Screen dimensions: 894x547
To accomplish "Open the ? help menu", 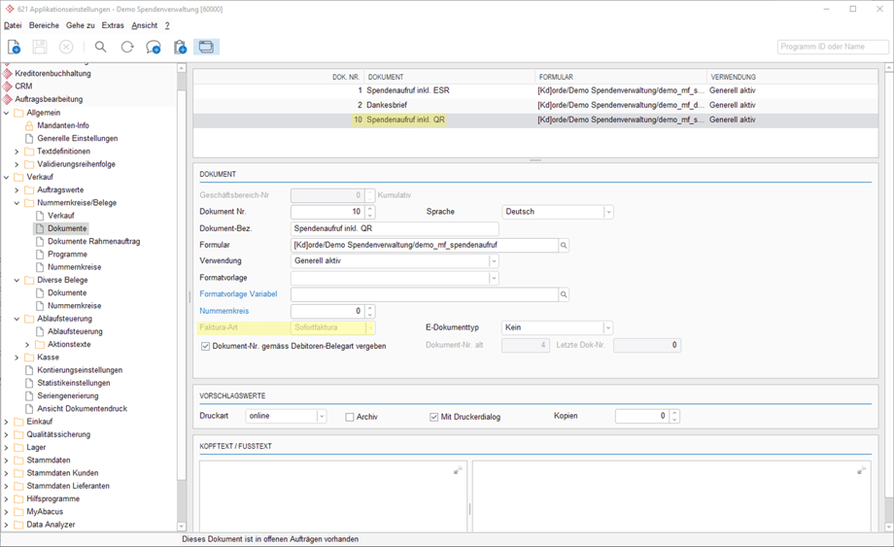I will (167, 25).
